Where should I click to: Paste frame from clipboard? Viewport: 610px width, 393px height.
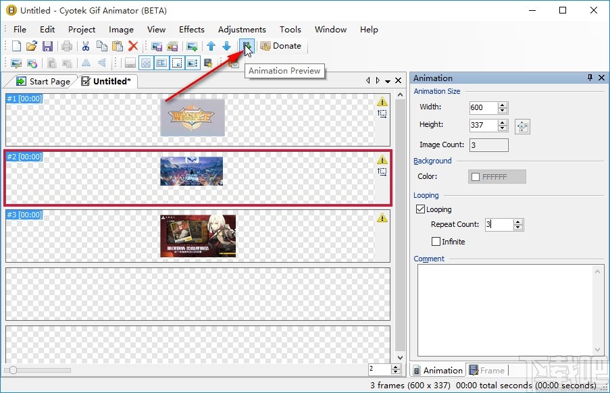pyautogui.click(x=117, y=46)
